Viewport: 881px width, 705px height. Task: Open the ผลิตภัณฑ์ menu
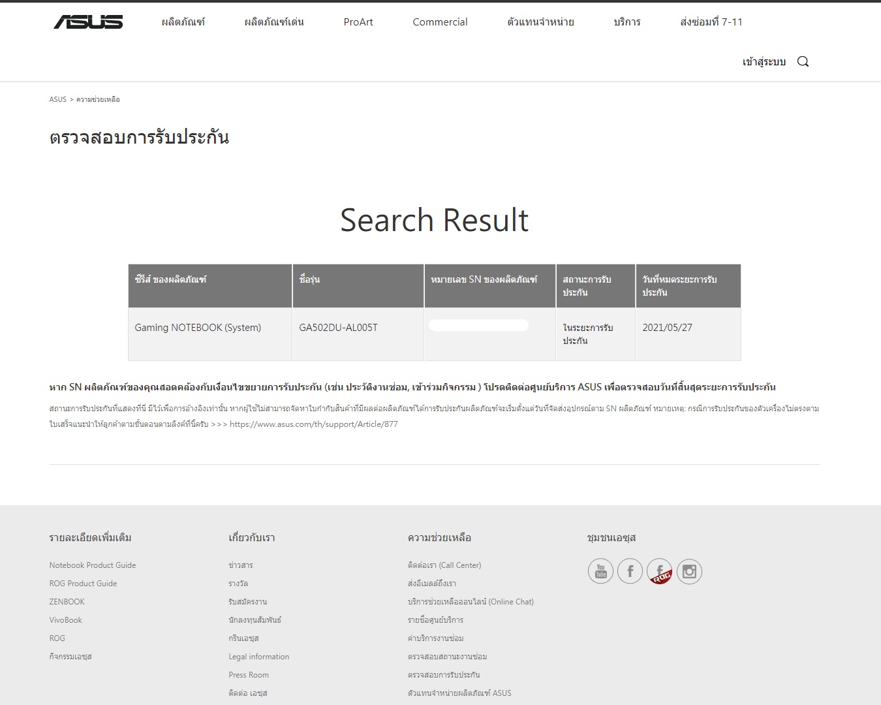(183, 22)
